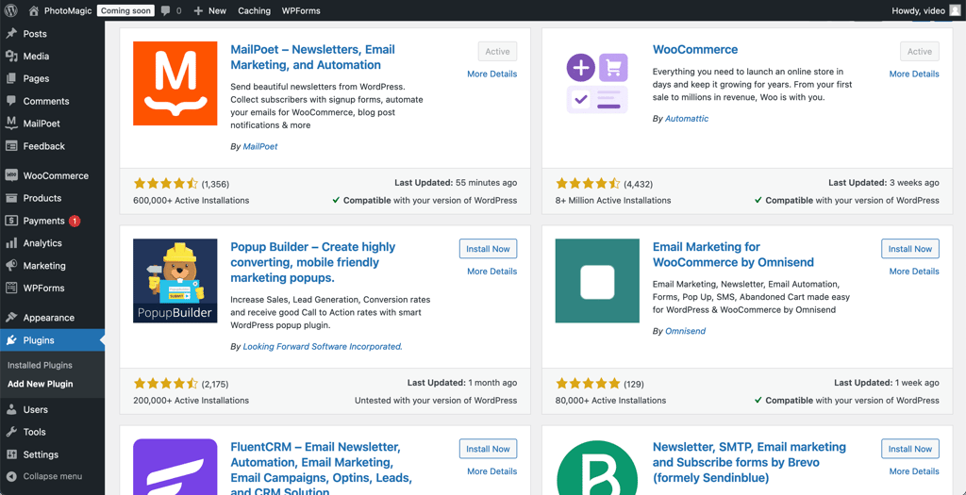The image size is (966, 495).
Task: Click the Pages icon in sidebar
Action: click(11, 79)
